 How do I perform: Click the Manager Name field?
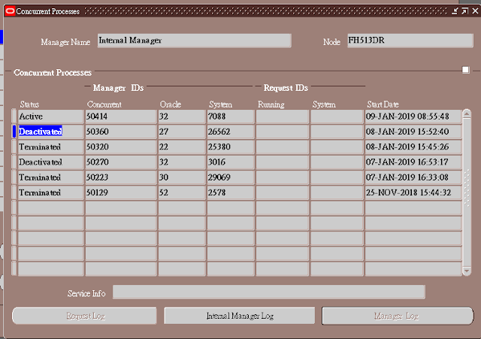pyautogui.click(x=194, y=41)
